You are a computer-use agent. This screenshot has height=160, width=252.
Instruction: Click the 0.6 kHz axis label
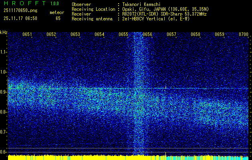4,152
